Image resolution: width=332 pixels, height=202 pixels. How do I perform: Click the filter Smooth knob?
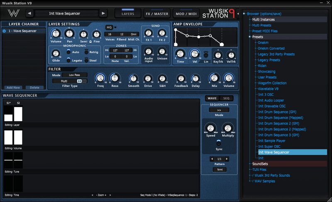(133, 79)
